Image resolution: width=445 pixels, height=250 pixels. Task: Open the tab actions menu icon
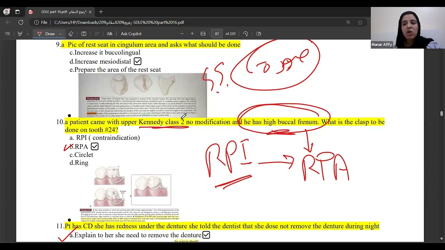tap(17, 12)
